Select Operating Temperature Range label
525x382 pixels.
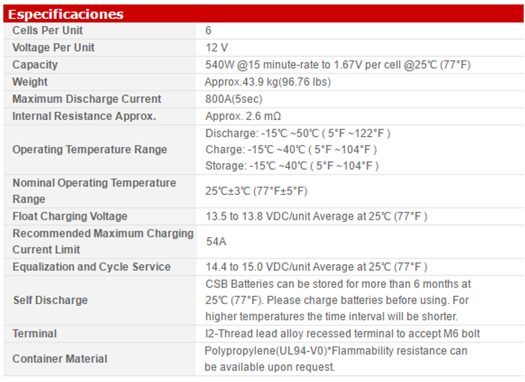90,149
